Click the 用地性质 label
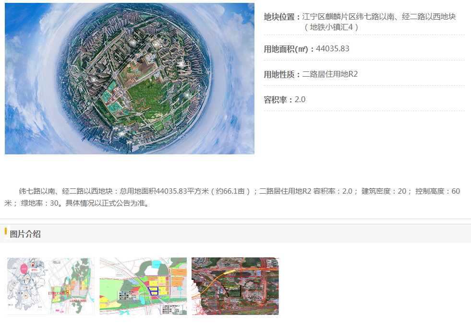This screenshot has height=325, width=471. pos(281,74)
